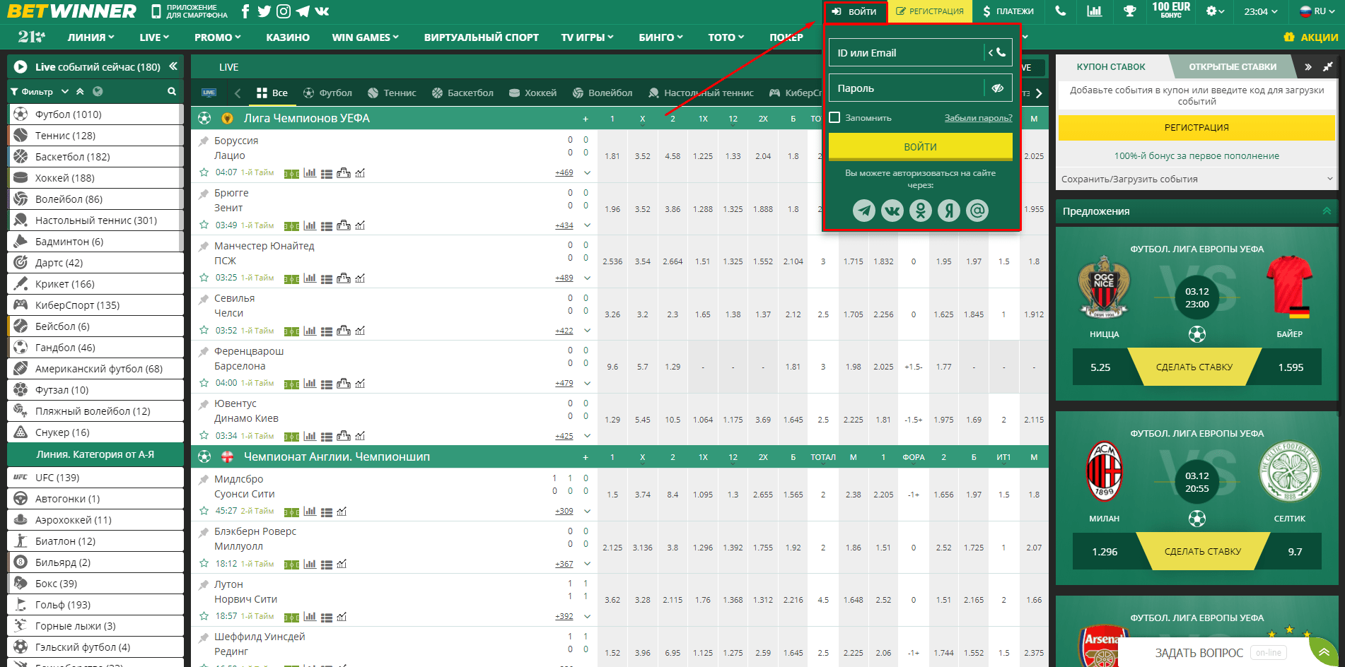Open the trophy results icon in header
The height and width of the screenshot is (667, 1345).
1129,11
